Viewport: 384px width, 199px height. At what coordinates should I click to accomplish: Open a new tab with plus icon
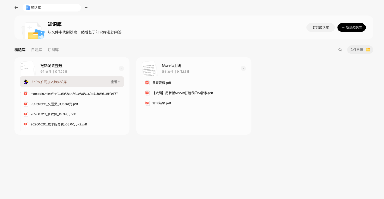(86, 7)
